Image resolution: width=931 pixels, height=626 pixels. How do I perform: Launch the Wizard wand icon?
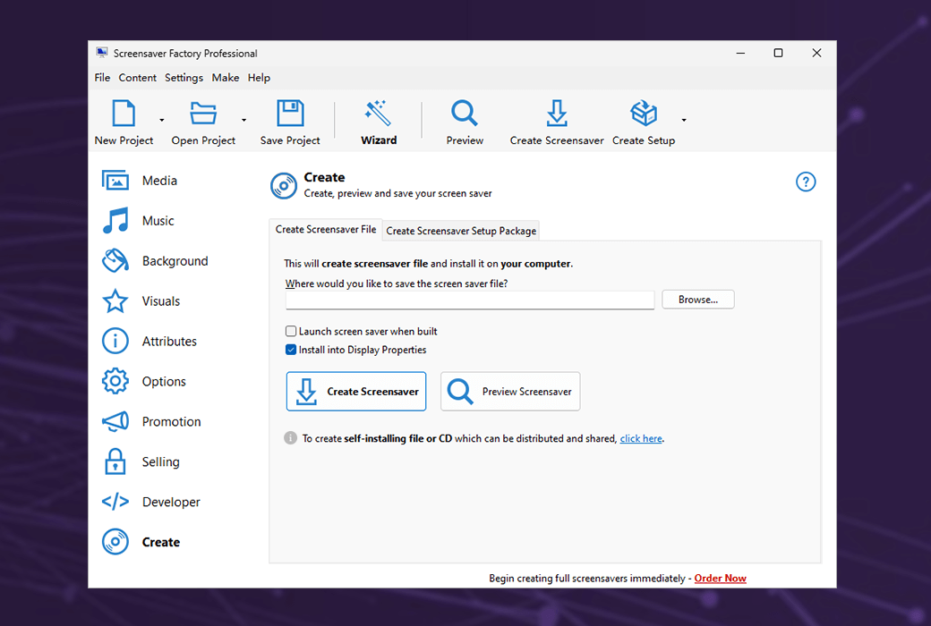tap(378, 113)
